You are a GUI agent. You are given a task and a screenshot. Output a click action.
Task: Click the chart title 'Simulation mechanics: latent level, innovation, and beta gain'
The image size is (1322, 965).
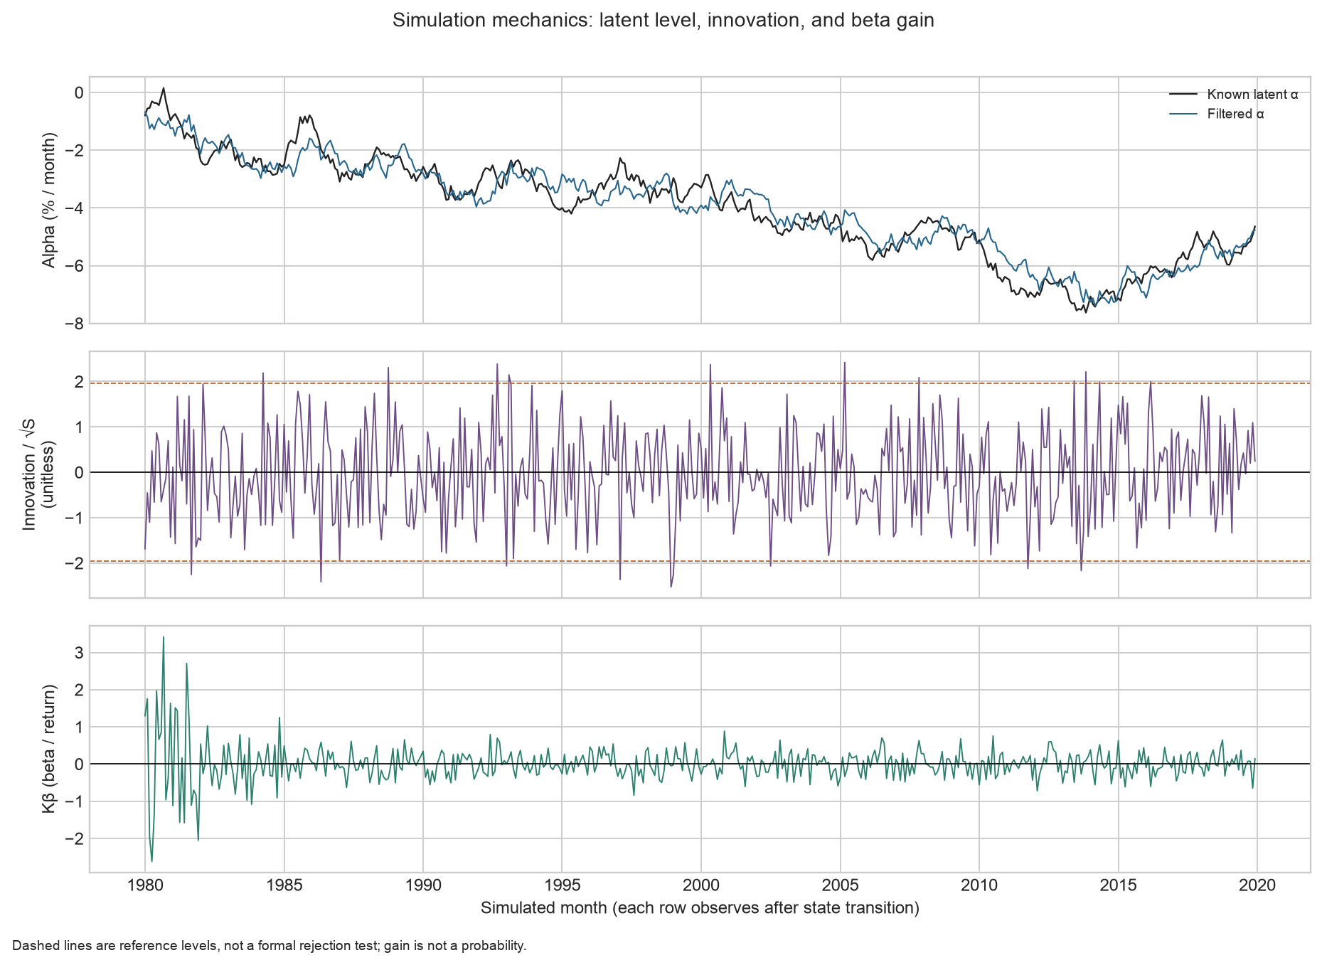[663, 20]
